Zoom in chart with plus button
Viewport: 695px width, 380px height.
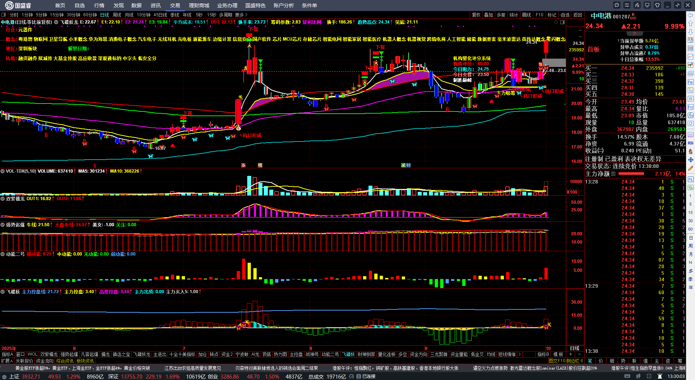(x=571, y=354)
